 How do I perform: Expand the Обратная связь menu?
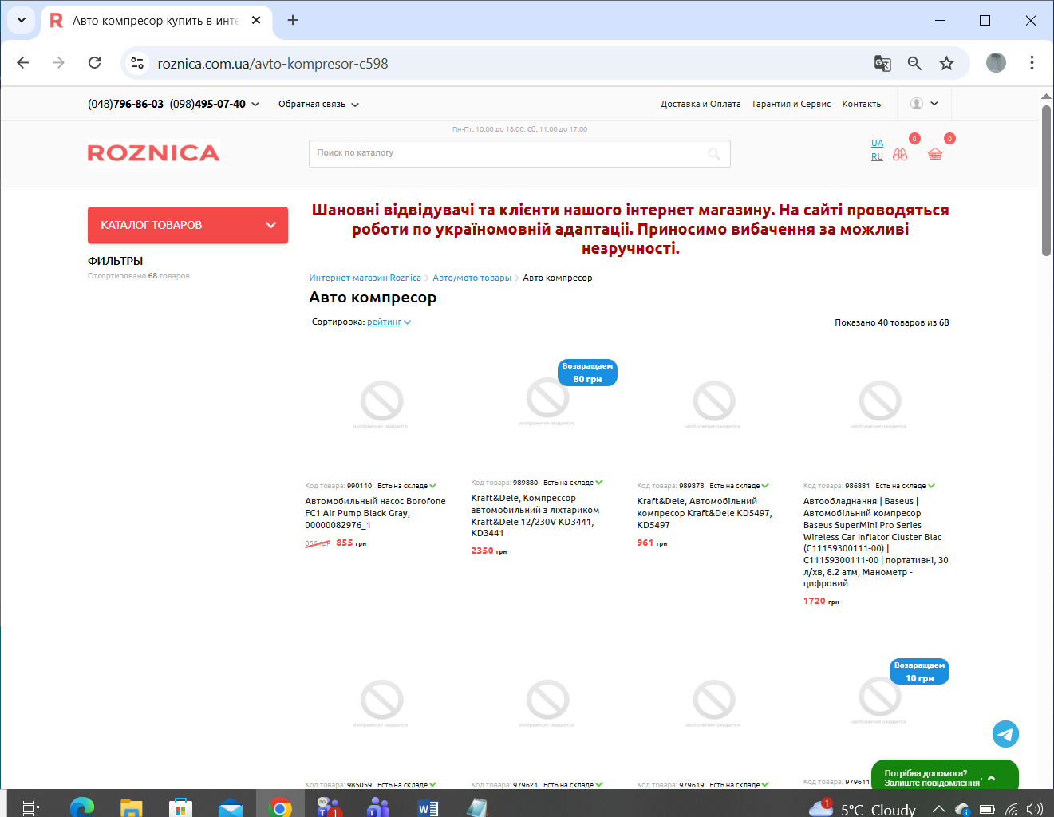click(318, 105)
